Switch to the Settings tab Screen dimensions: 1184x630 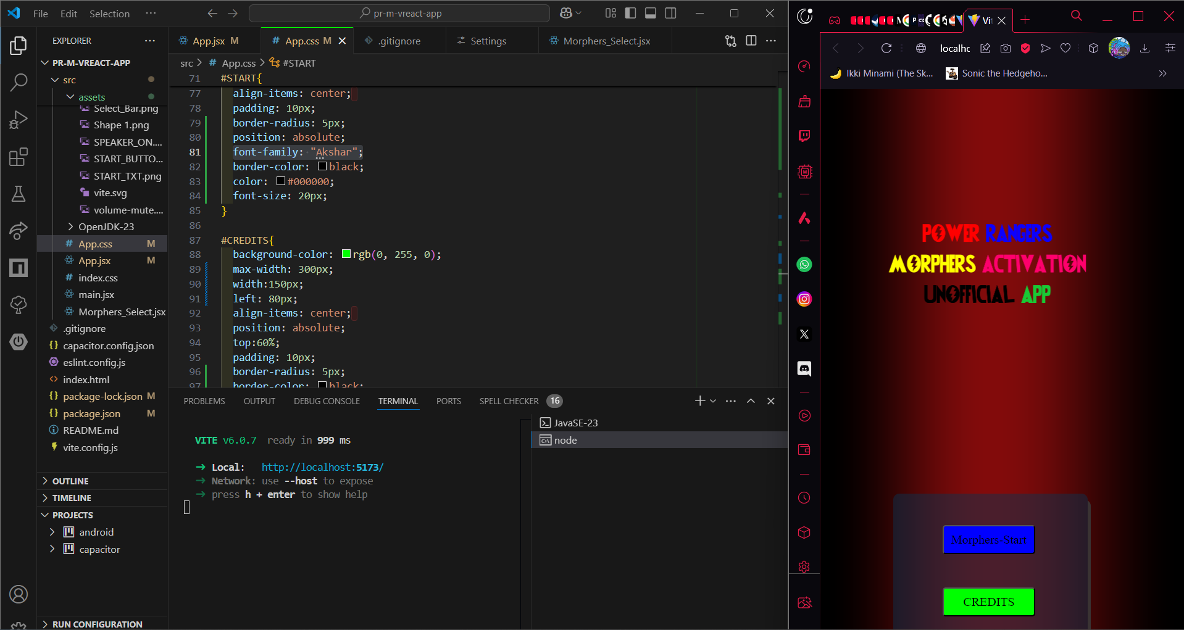[x=488, y=41]
